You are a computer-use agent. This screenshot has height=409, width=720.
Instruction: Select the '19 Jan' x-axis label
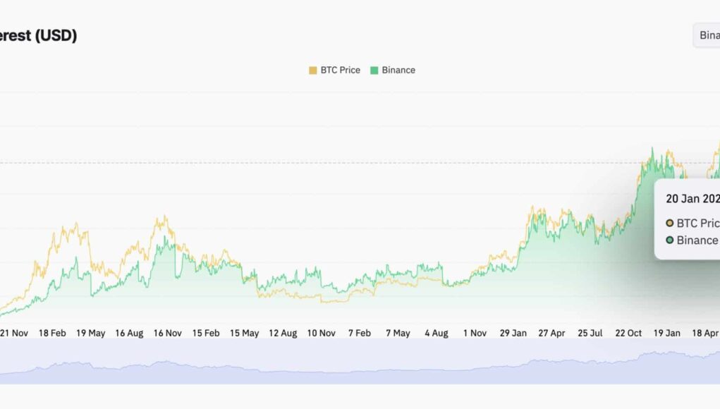click(x=666, y=333)
